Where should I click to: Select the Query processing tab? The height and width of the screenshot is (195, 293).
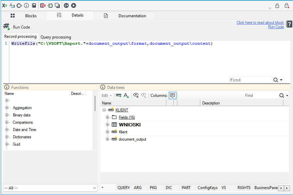[56, 37]
